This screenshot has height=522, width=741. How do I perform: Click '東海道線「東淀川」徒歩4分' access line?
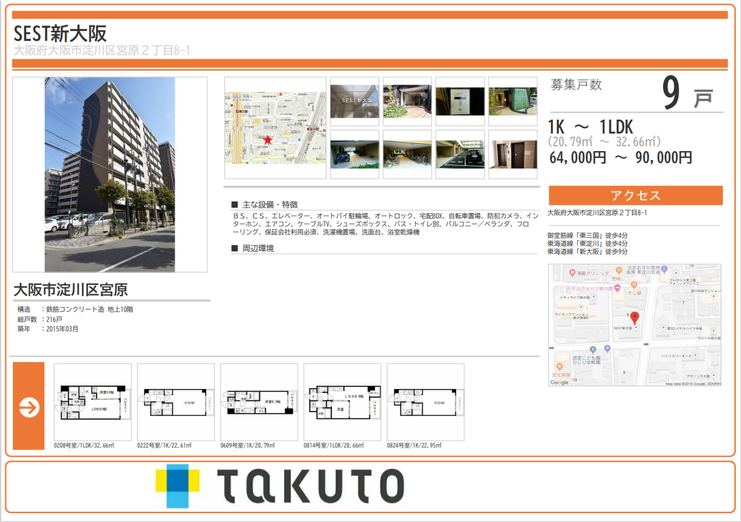pos(587,243)
